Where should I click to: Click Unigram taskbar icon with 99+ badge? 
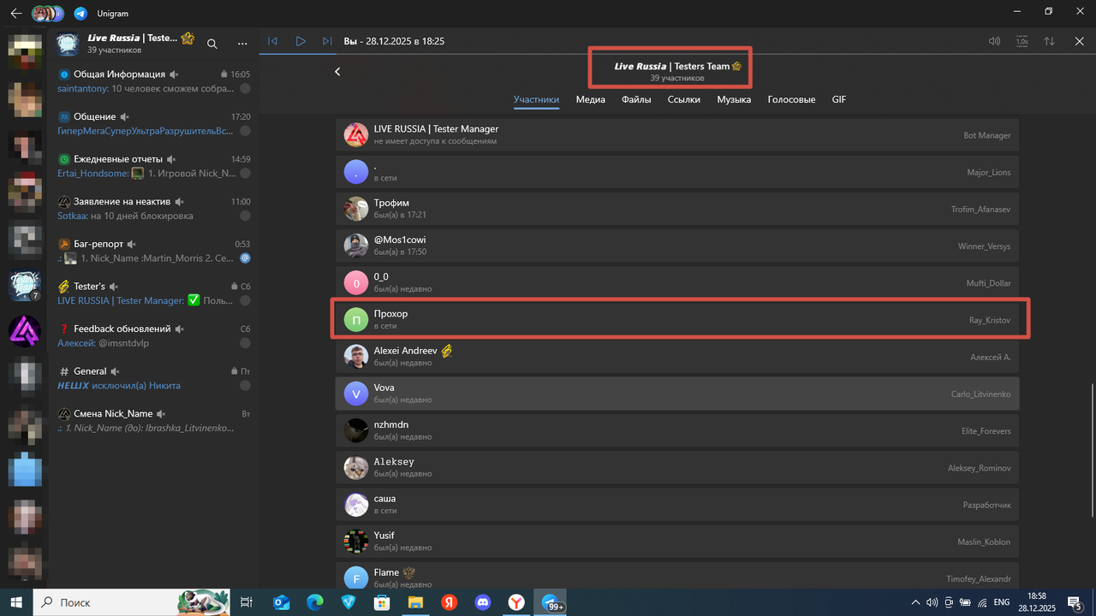point(551,602)
